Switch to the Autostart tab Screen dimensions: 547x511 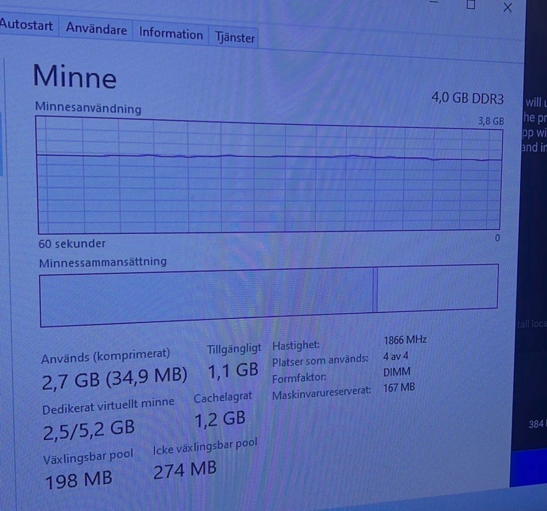26,25
